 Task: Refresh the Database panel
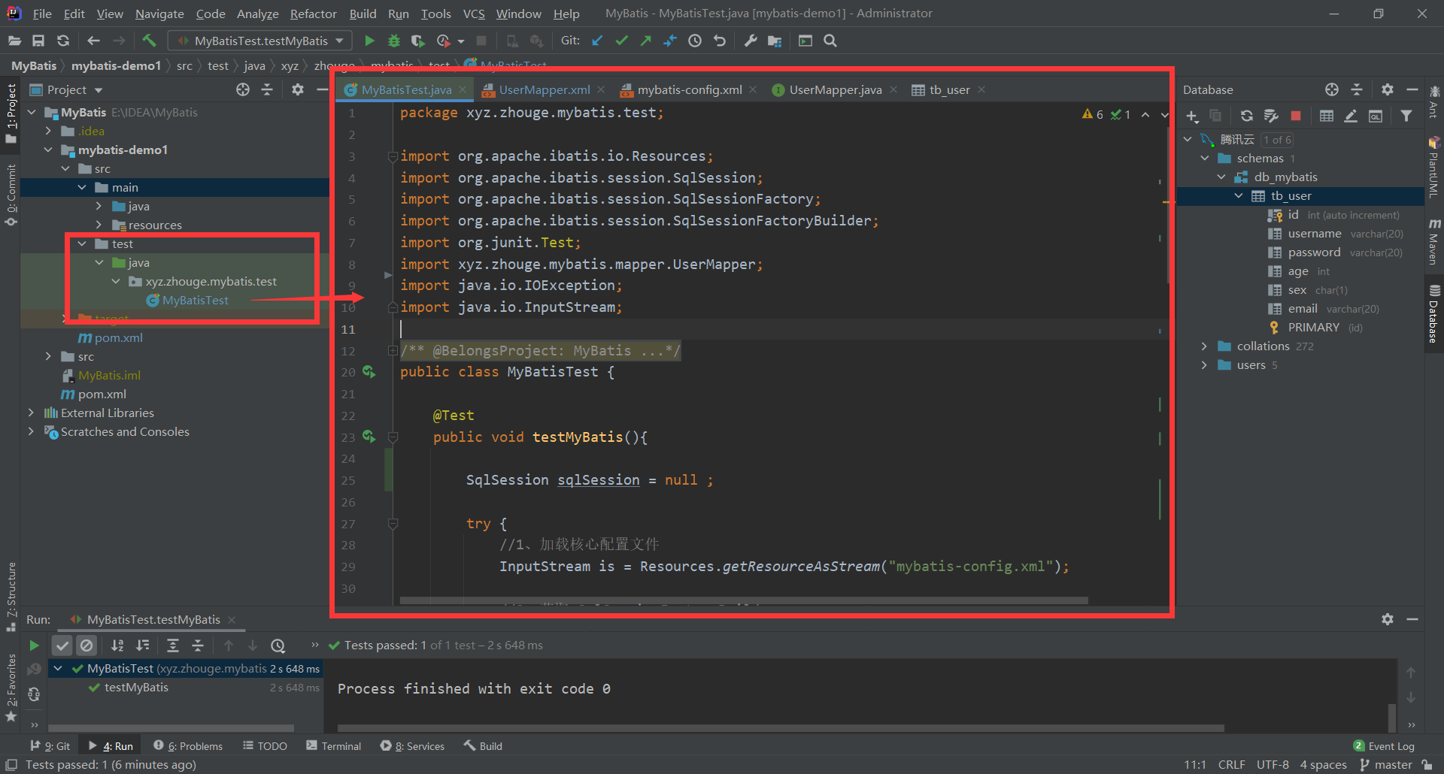point(1247,116)
